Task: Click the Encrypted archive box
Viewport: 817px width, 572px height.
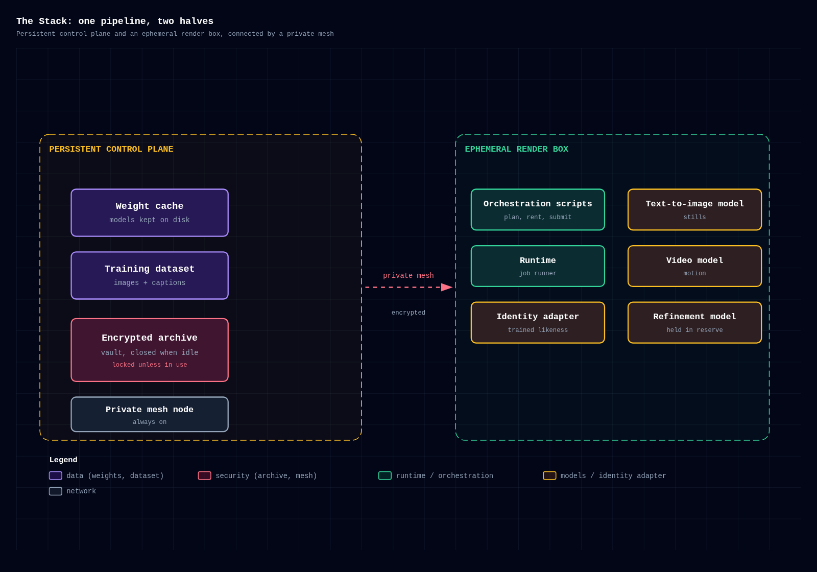Action: click(150, 350)
